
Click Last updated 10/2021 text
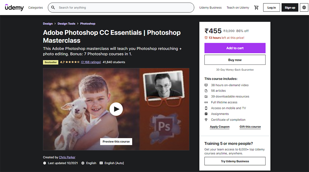(x=63, y=163)
